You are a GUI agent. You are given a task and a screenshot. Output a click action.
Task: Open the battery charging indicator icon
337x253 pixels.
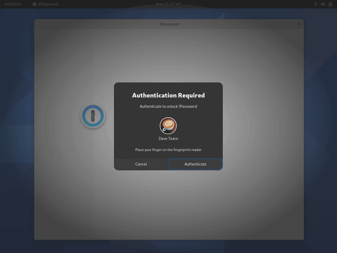[330, 4]
